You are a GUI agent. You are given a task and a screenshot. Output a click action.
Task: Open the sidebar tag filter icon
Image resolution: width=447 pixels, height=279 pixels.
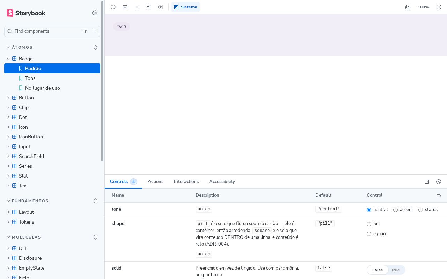pyautogui.click(x=95, y=31)
